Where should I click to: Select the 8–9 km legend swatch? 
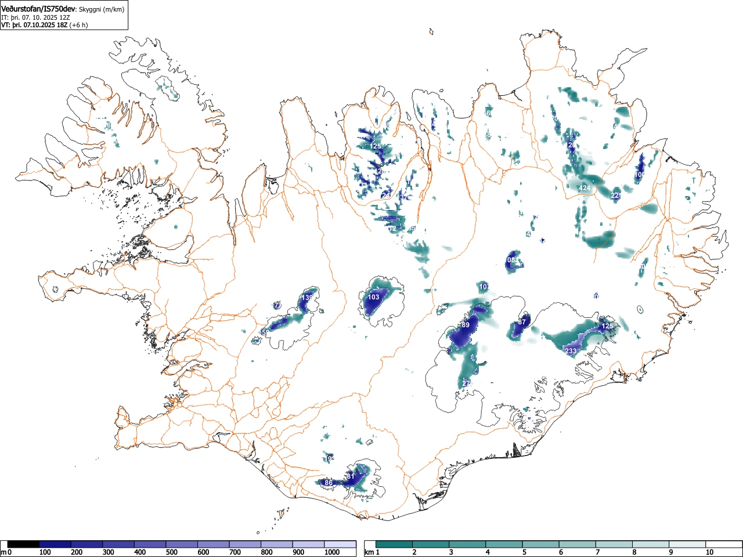650,544
